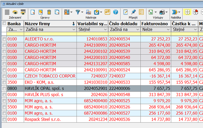The height and width of the screenshot is (128, 203).
Task: Click the Připojit toolbar group label
Action: click(133, 17)
